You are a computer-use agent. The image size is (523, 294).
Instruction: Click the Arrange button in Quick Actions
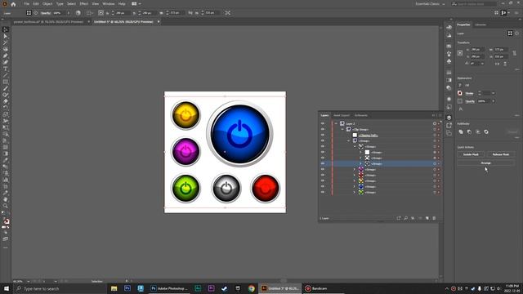(485, 163)
